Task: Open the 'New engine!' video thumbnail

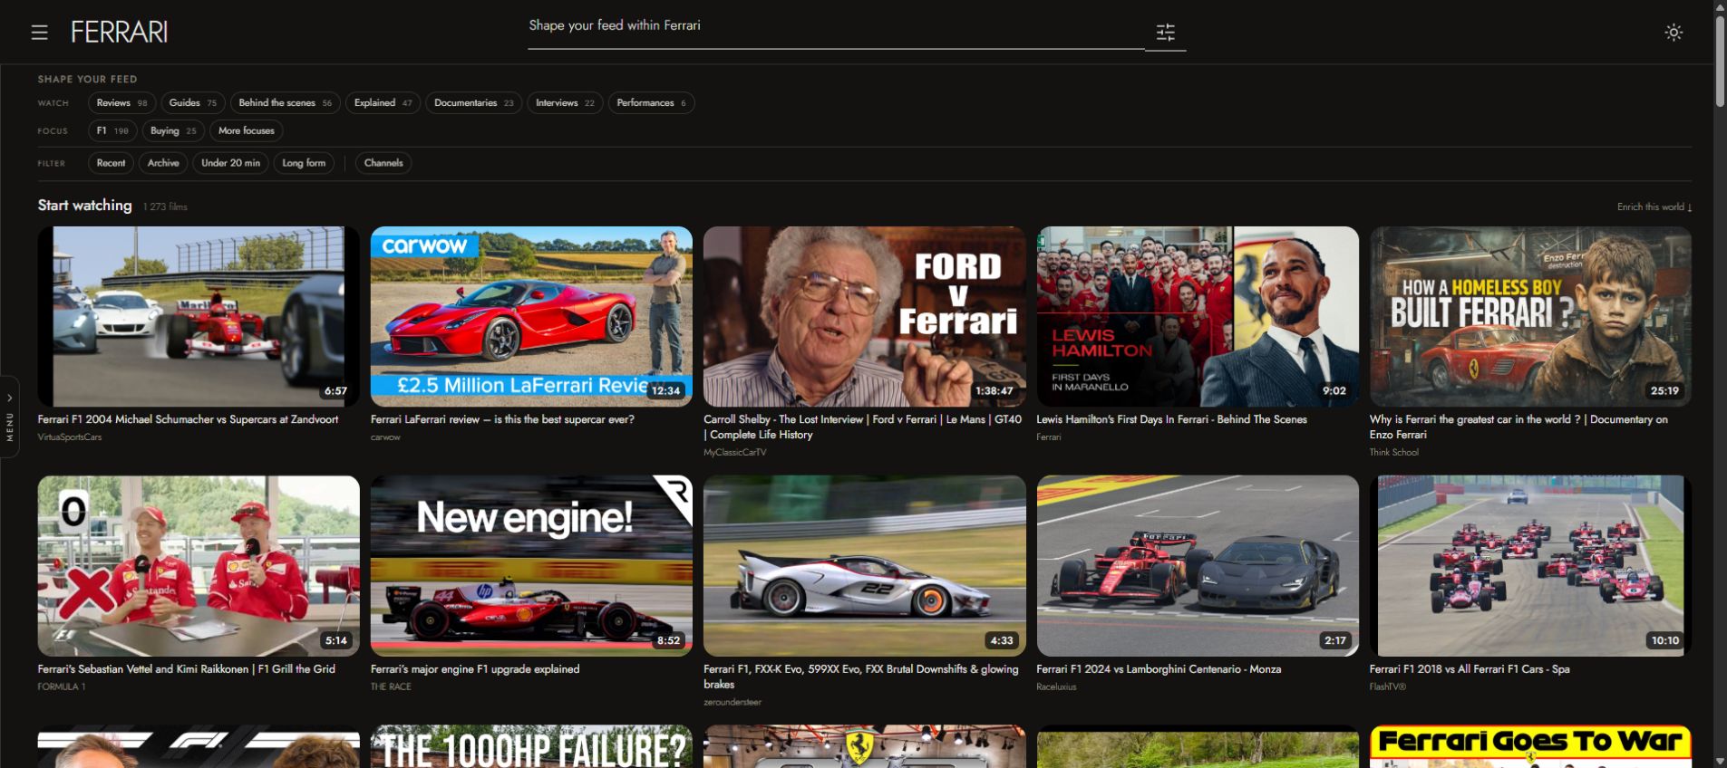Action: [x=531, y=566]
